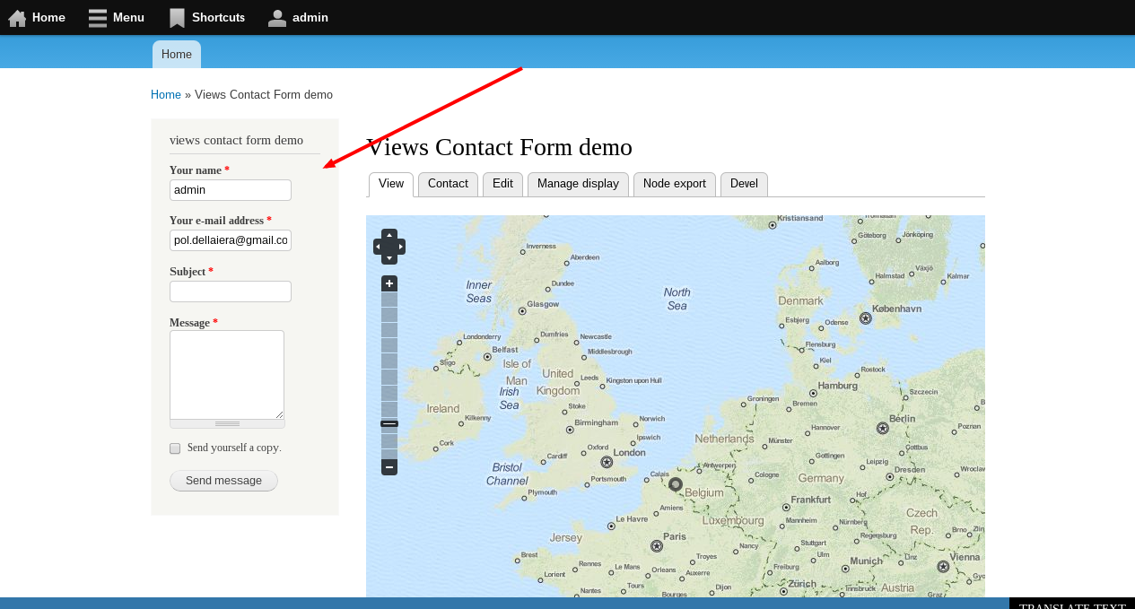
Task: Open the Manage display tab
Action: click(578, 184)
